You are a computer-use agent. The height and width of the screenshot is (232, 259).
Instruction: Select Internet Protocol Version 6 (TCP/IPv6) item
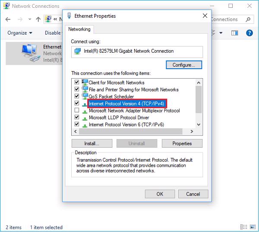pyautogui.click(x=126, y=124)
